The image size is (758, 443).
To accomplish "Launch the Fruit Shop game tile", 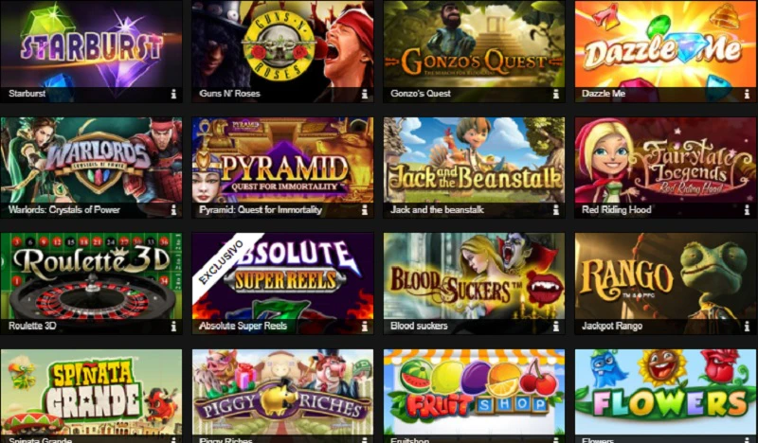I will (x=474, y=392).
